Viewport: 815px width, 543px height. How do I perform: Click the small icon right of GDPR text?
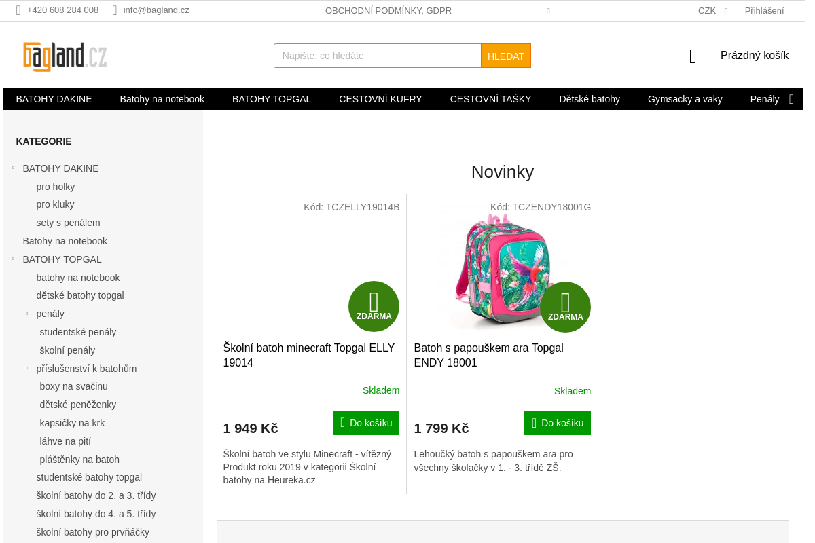[548, 11]
